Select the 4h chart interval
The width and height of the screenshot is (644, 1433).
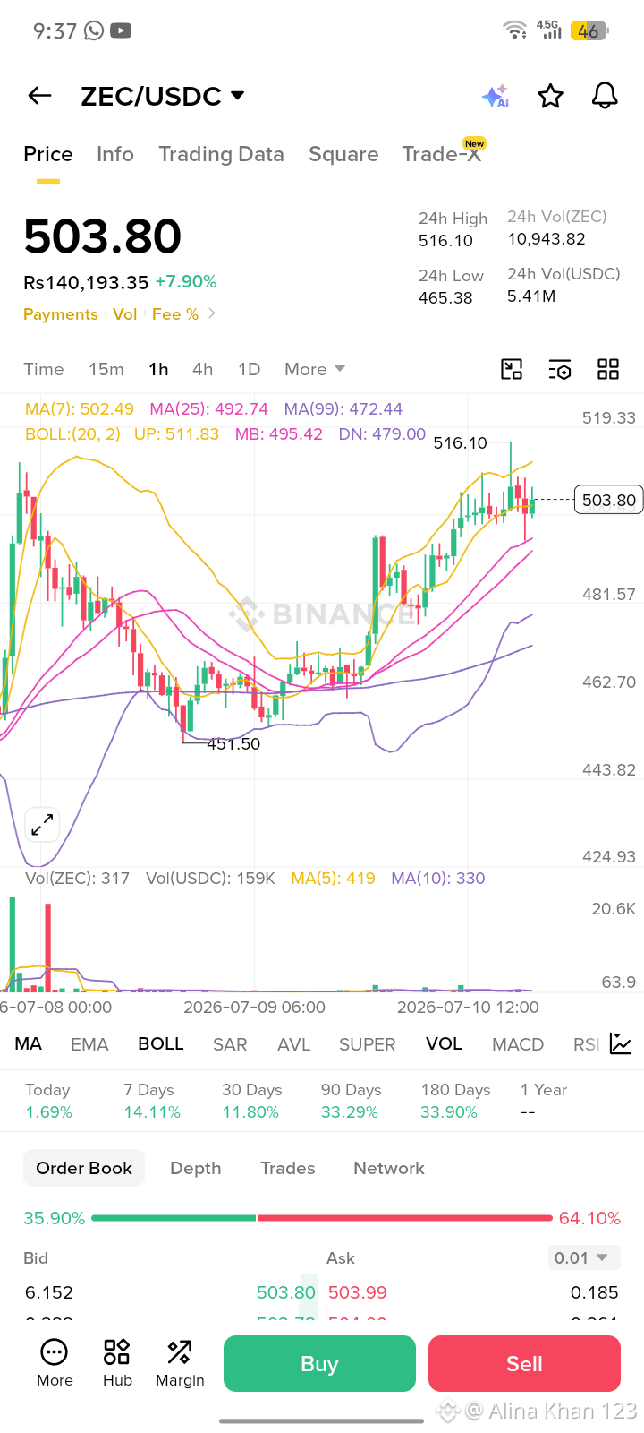[x=203, y=369]
